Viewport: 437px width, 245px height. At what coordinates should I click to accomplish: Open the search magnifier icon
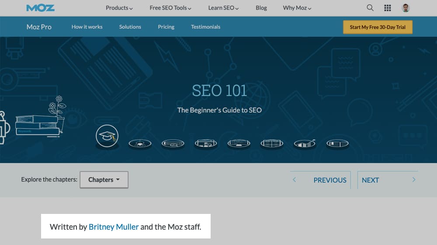(x=370, y=8)
